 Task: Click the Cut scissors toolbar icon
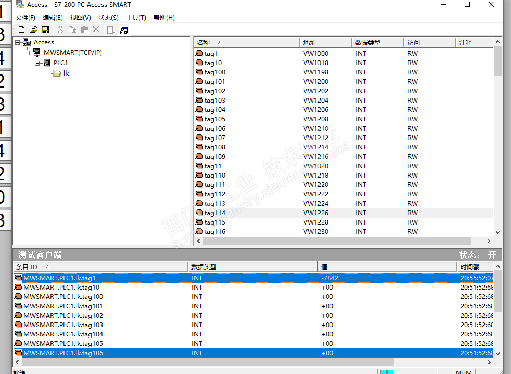tap(60, 30)
